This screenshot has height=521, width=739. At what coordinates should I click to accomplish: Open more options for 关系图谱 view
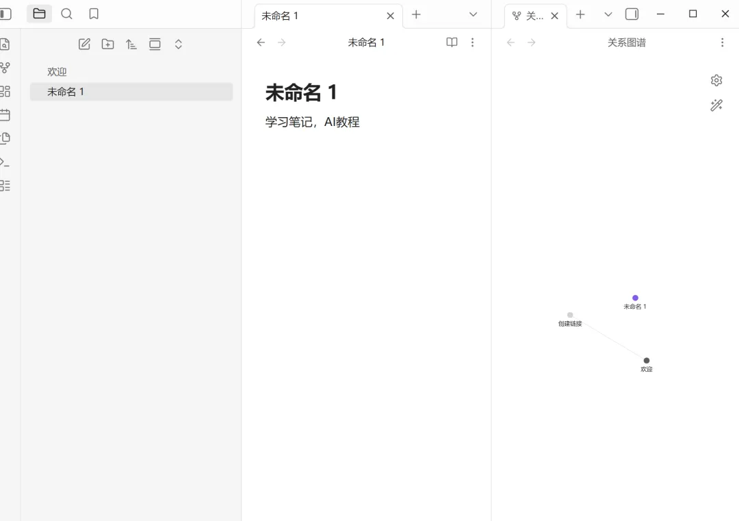[722, 42]
